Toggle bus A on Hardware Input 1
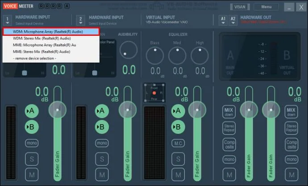308x186 pixels. click(x=32, y=111)
